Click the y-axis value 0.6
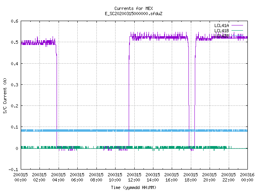Screen dimensions: 255x191 pos(14,21)
